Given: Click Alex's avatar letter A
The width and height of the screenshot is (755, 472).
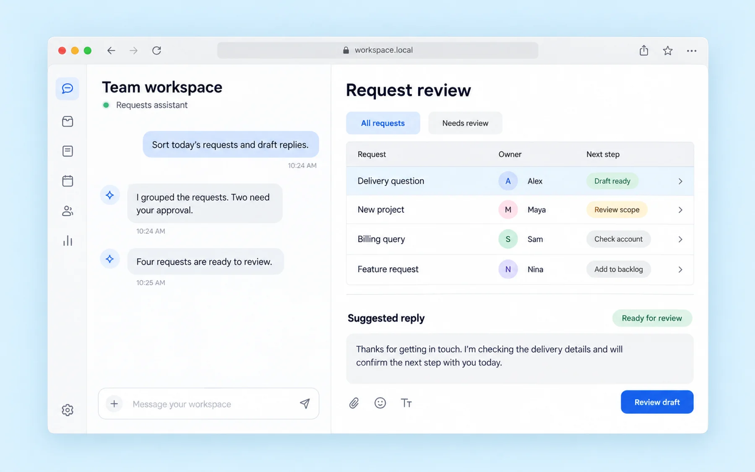Looking at the screenshot, I should [x=508, y=181].
